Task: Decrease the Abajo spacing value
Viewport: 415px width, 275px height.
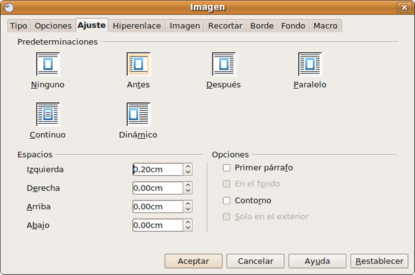Action: click(x=188, y=228)
